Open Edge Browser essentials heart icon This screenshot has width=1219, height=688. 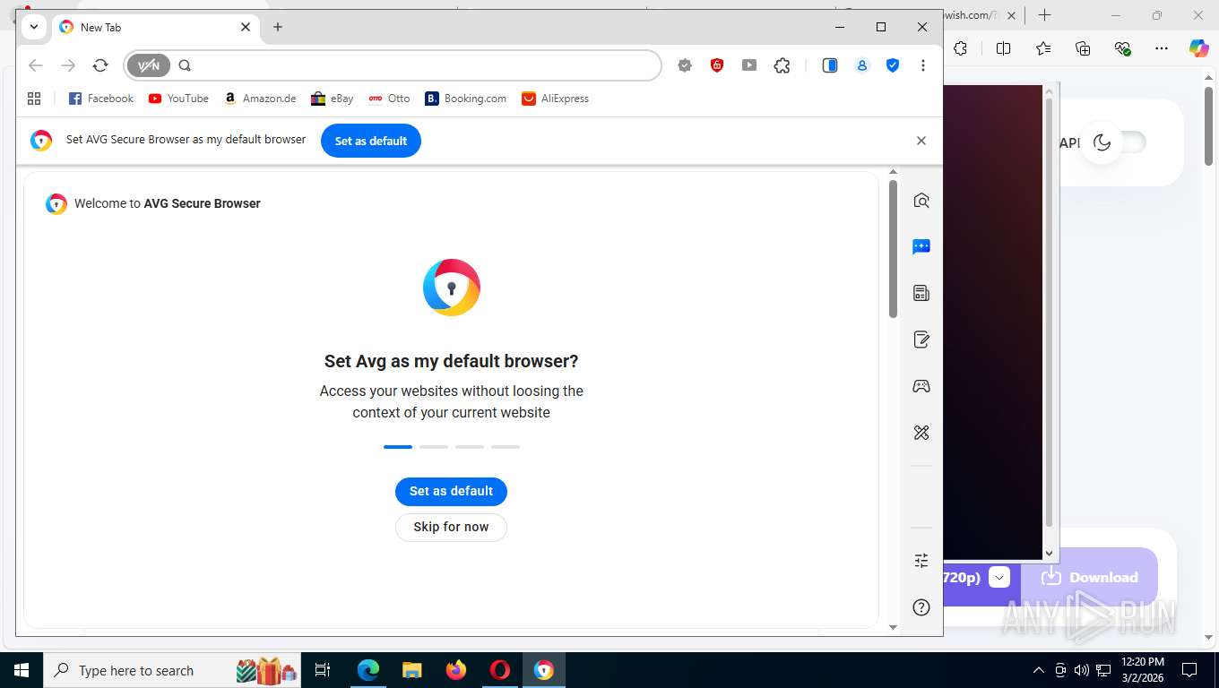[x=1122, y=48]
